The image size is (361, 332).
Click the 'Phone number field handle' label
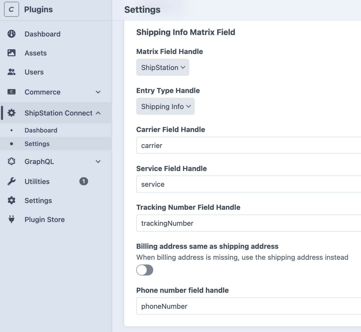(x=183, y=290)
